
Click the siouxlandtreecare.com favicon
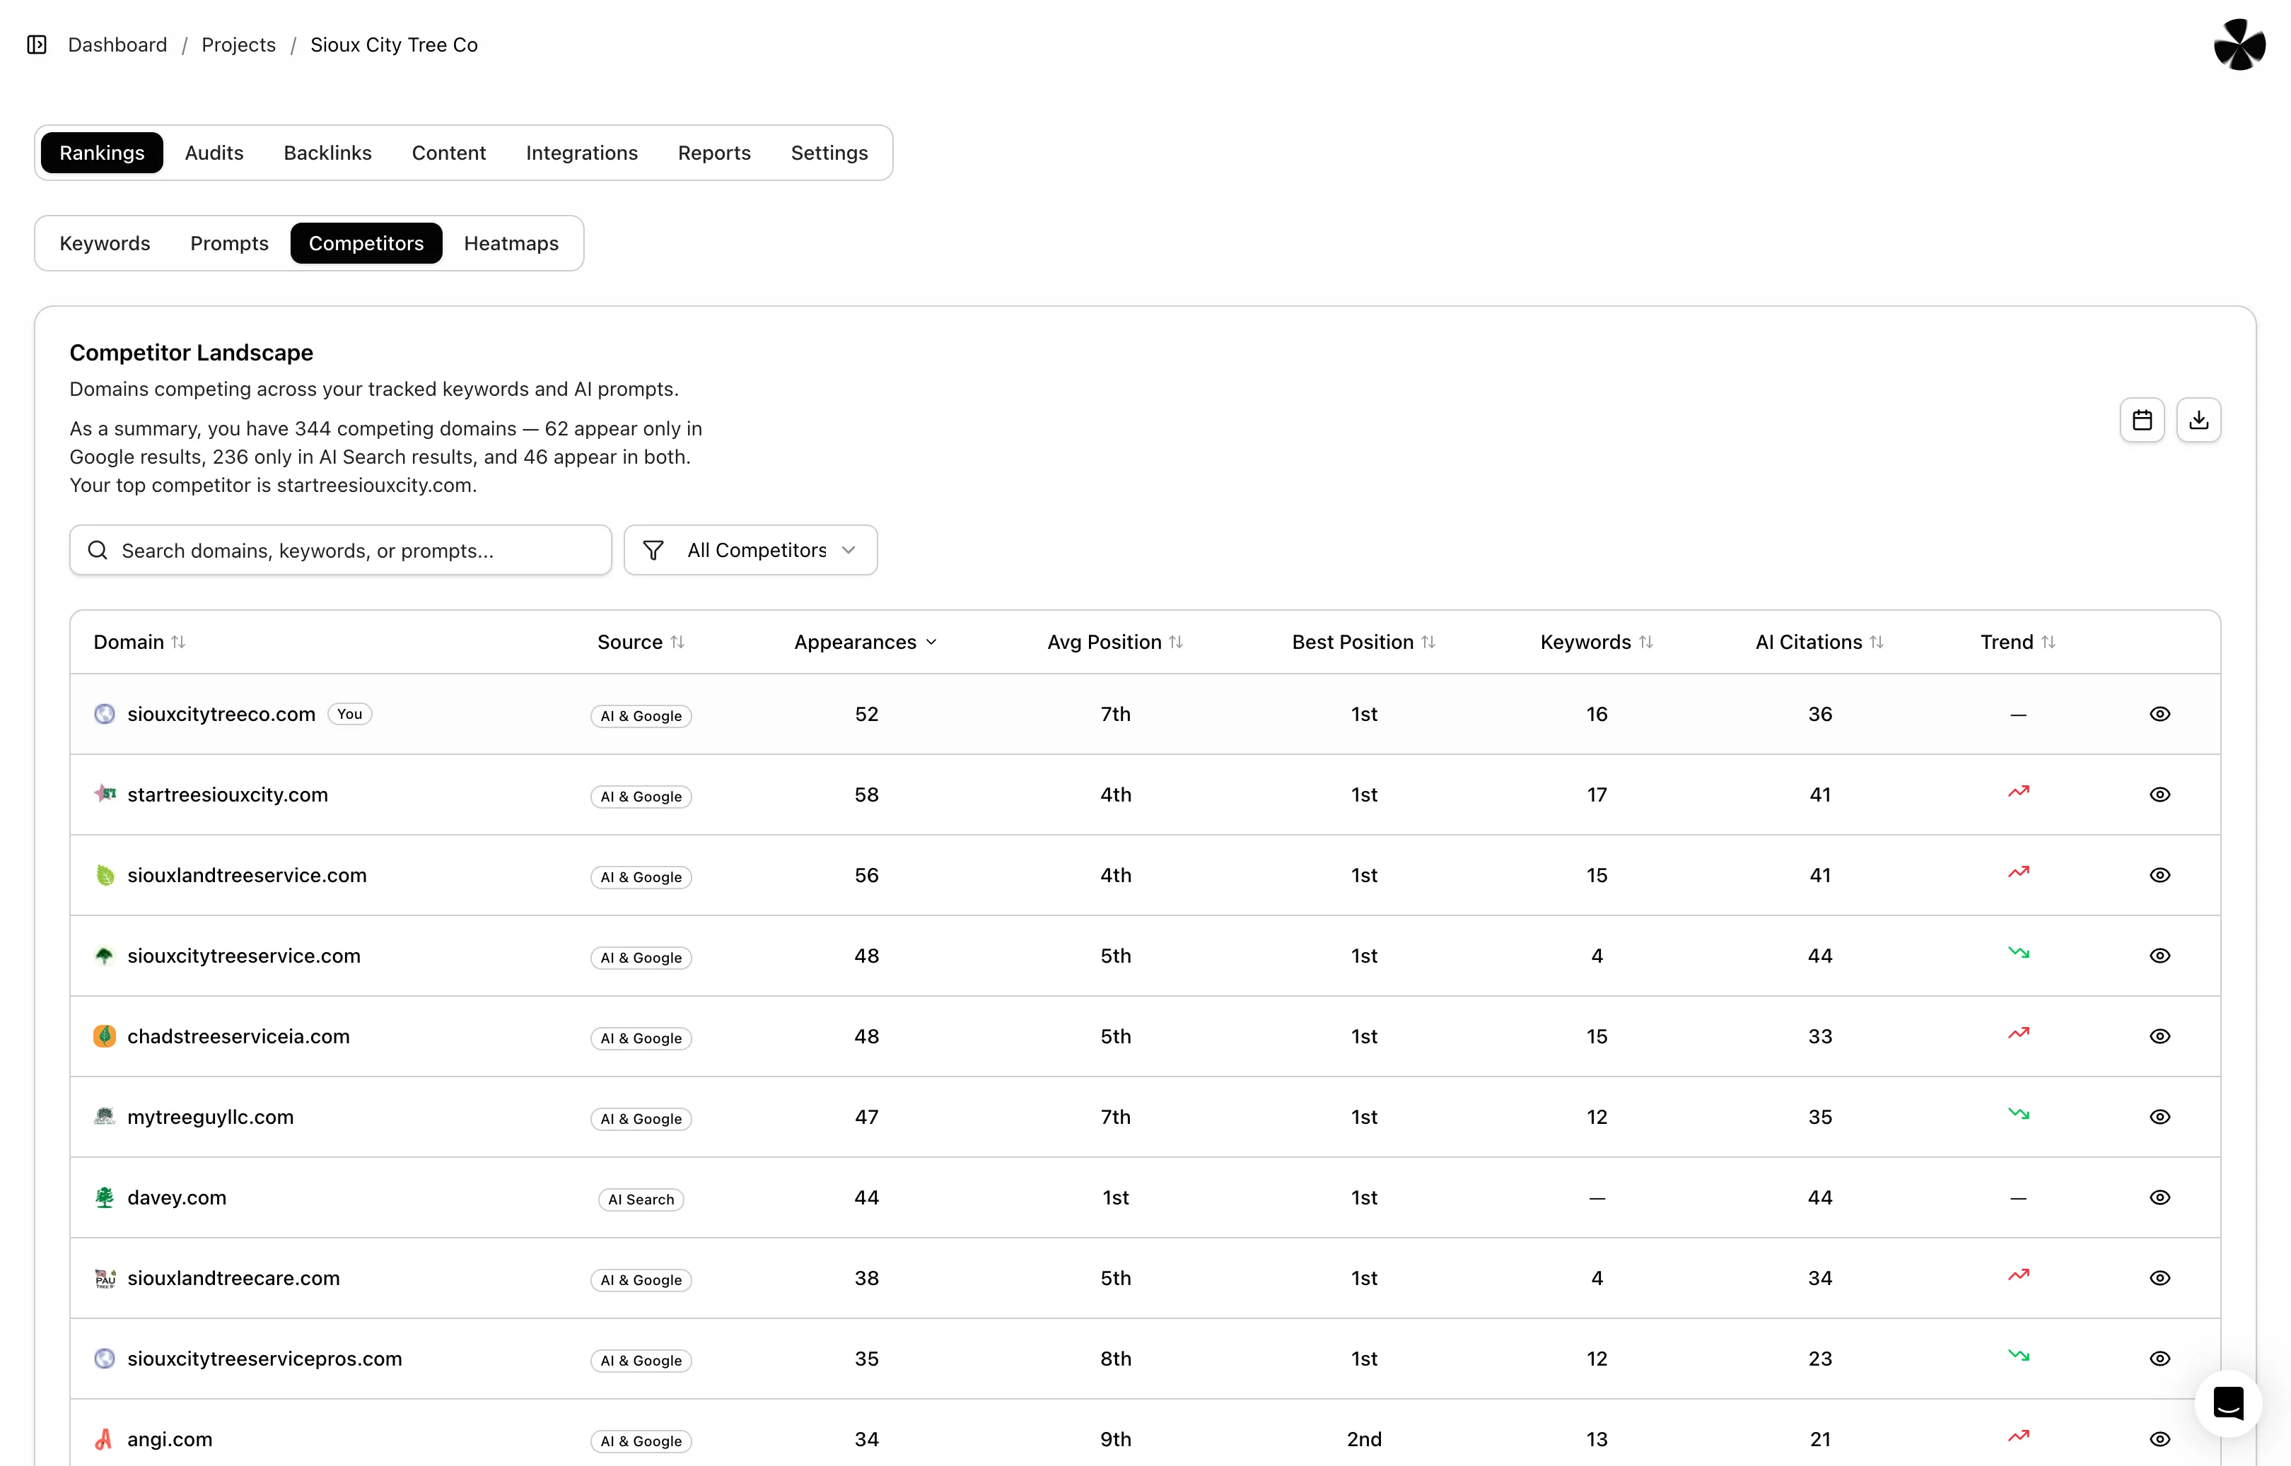pyautogui.click(x=105, y=1277)
